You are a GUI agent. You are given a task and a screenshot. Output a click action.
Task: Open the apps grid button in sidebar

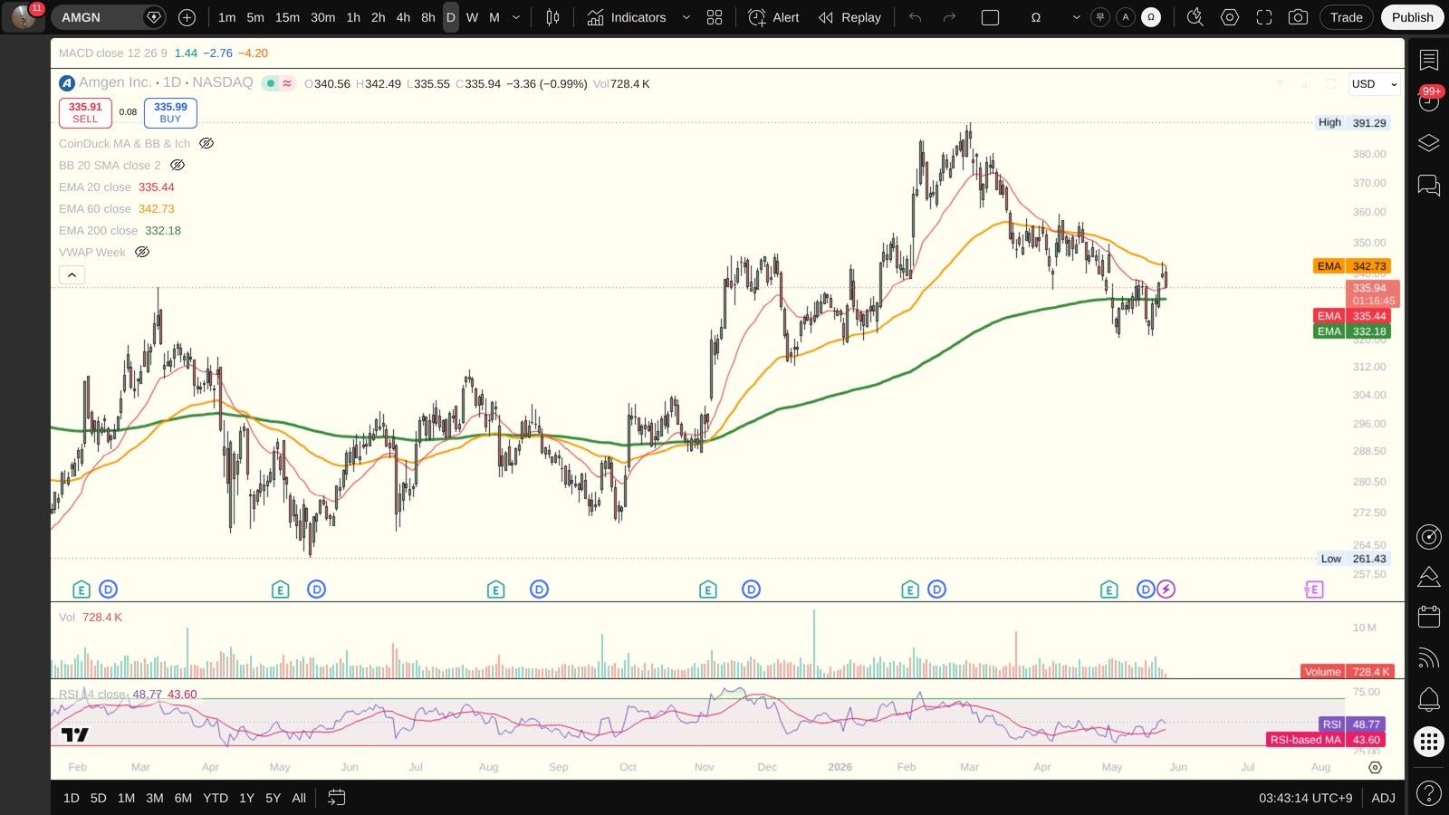click(1429, 742)
